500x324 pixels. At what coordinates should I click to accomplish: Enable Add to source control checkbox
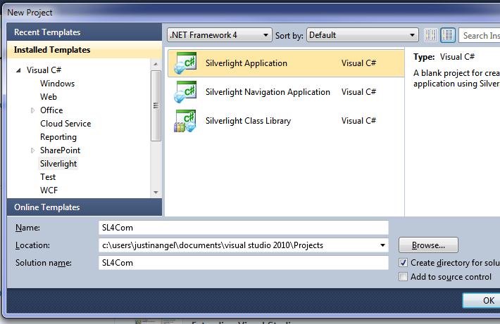point(403,277)
